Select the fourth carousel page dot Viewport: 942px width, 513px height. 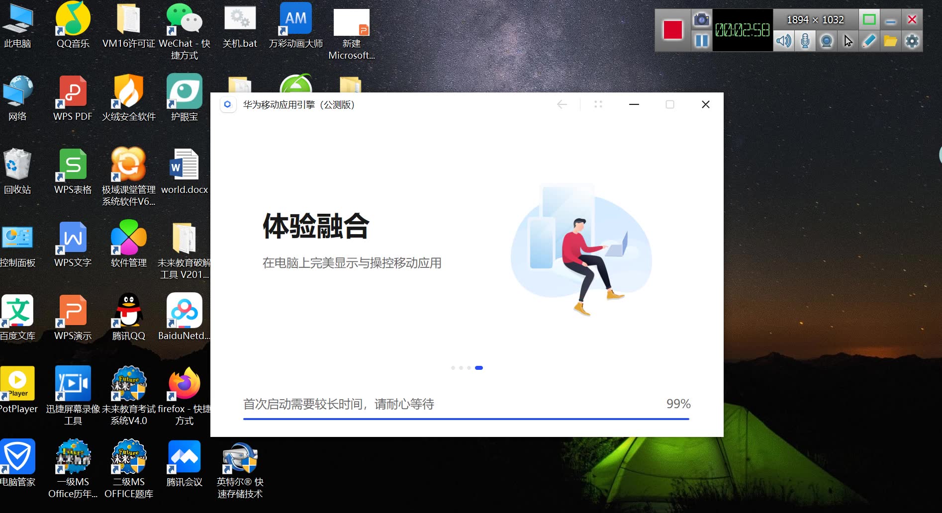479,368
